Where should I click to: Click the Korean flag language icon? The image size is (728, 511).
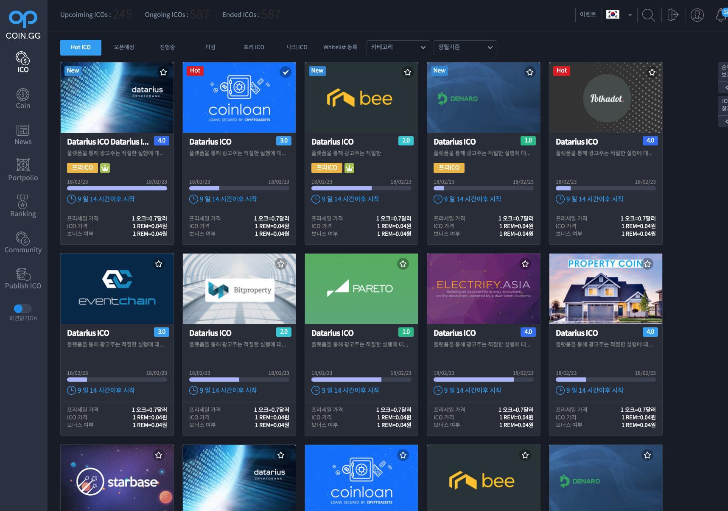click(613, 14)
